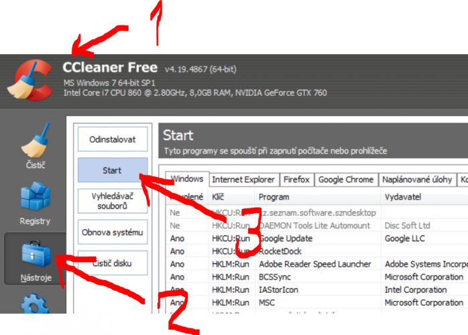The width and height of the screenshot is (468, 335).
Task: Click the CCleaner Free title text
Action: click(x=110, y=68)
